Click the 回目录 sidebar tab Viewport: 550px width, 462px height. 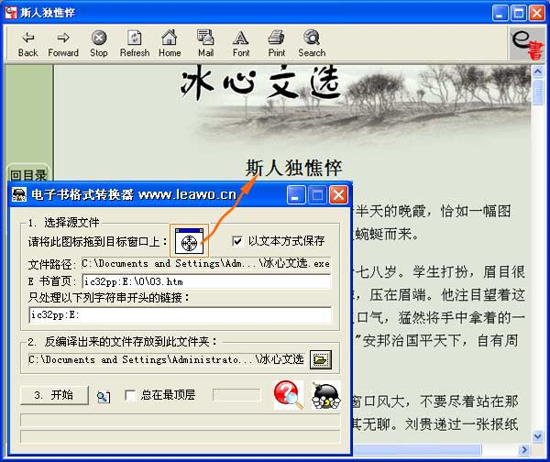pos(27,175)
